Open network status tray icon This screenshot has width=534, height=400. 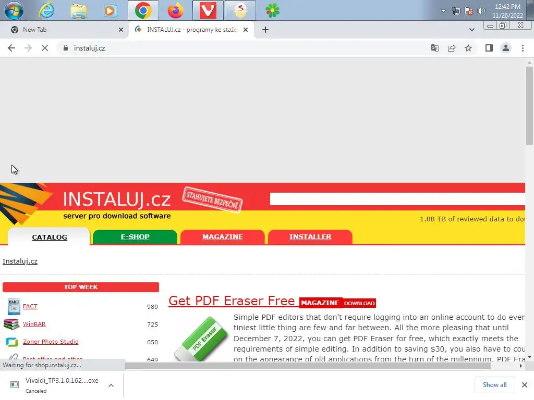456,11
